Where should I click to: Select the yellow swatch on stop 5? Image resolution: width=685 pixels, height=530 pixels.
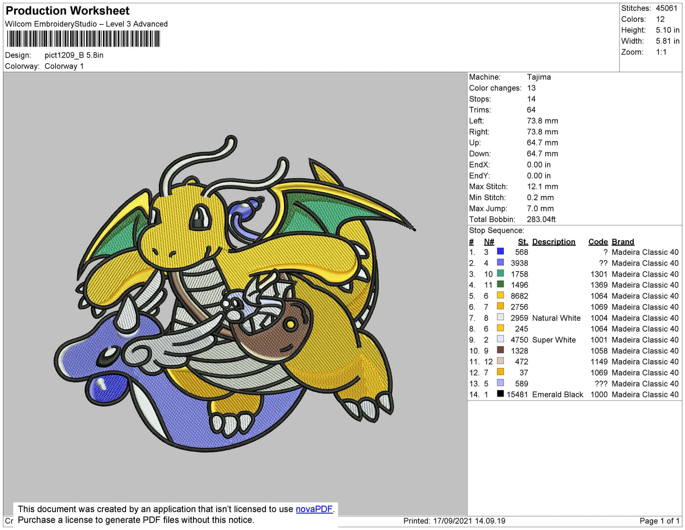pos(501,296)
